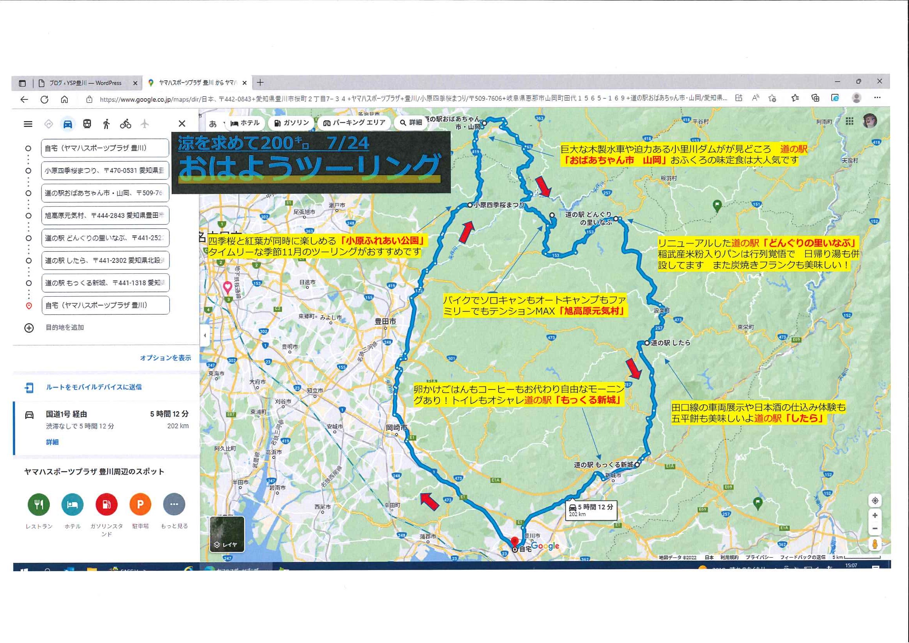The image size is (909, 643).
Task: Open the Edge tab actions menu icon
Action: point(22,83)
